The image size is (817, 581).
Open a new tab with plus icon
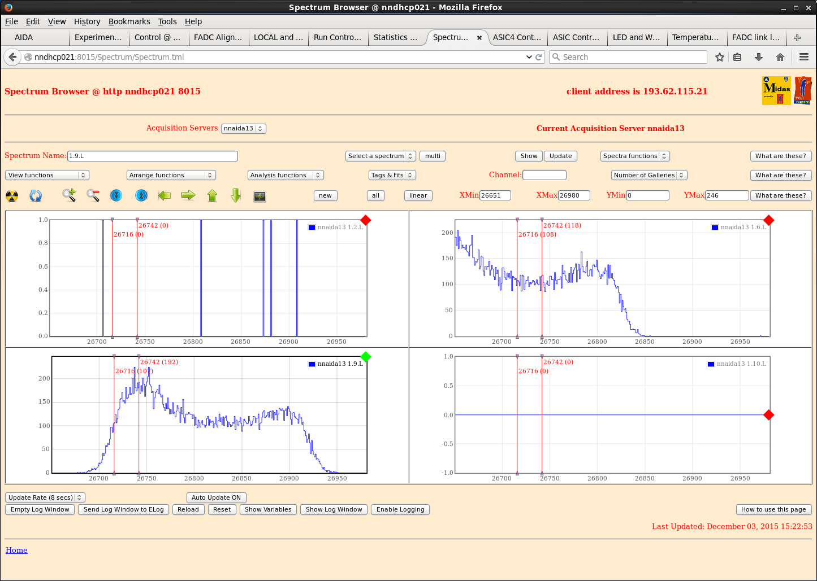[x=797, y=38]
